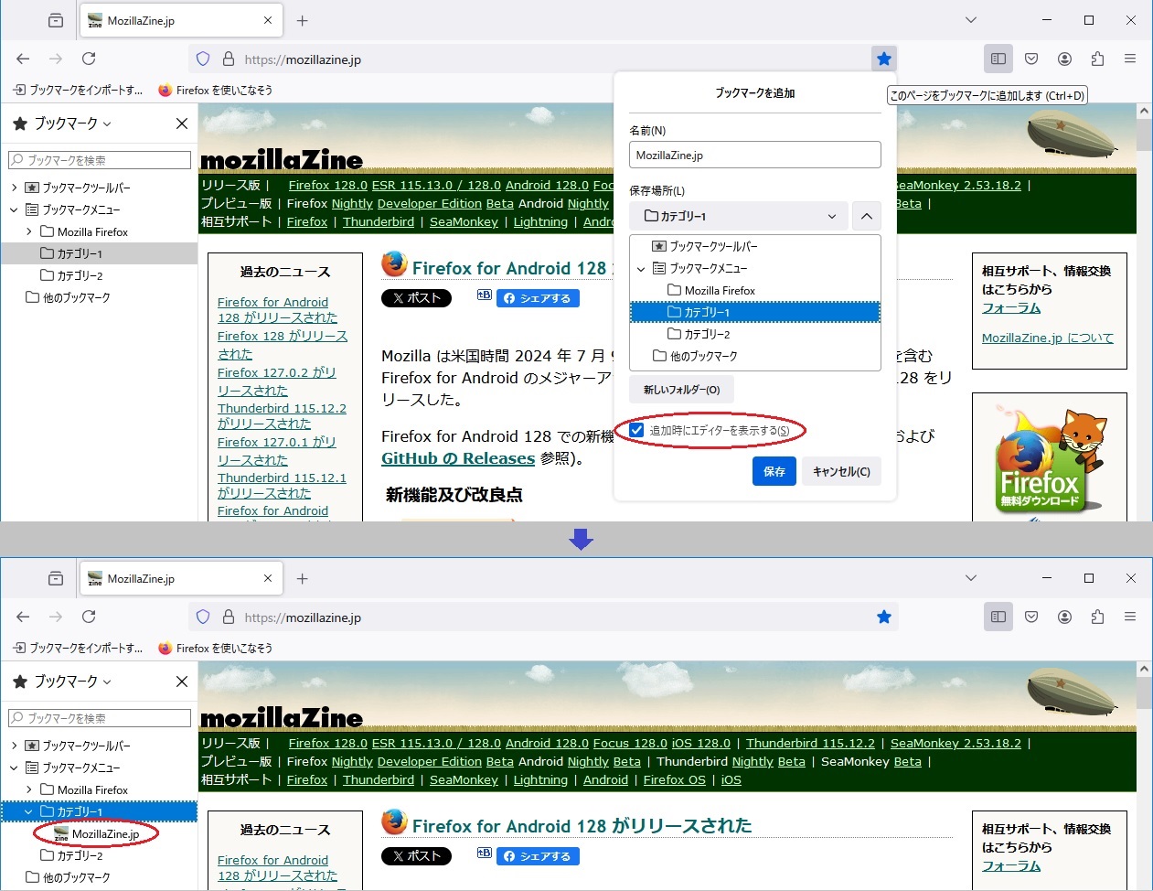Click the Firefox download fox image

[1049, 458]
